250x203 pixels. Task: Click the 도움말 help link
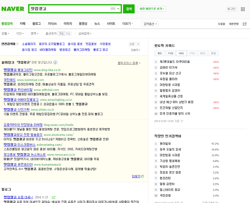[221, 24]
